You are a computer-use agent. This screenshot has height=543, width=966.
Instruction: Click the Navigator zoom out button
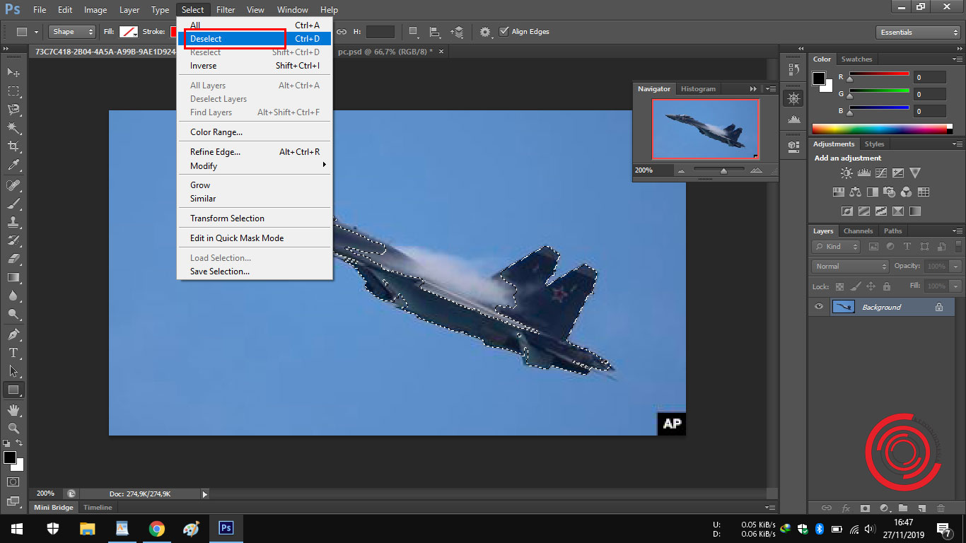pos(682,170)
